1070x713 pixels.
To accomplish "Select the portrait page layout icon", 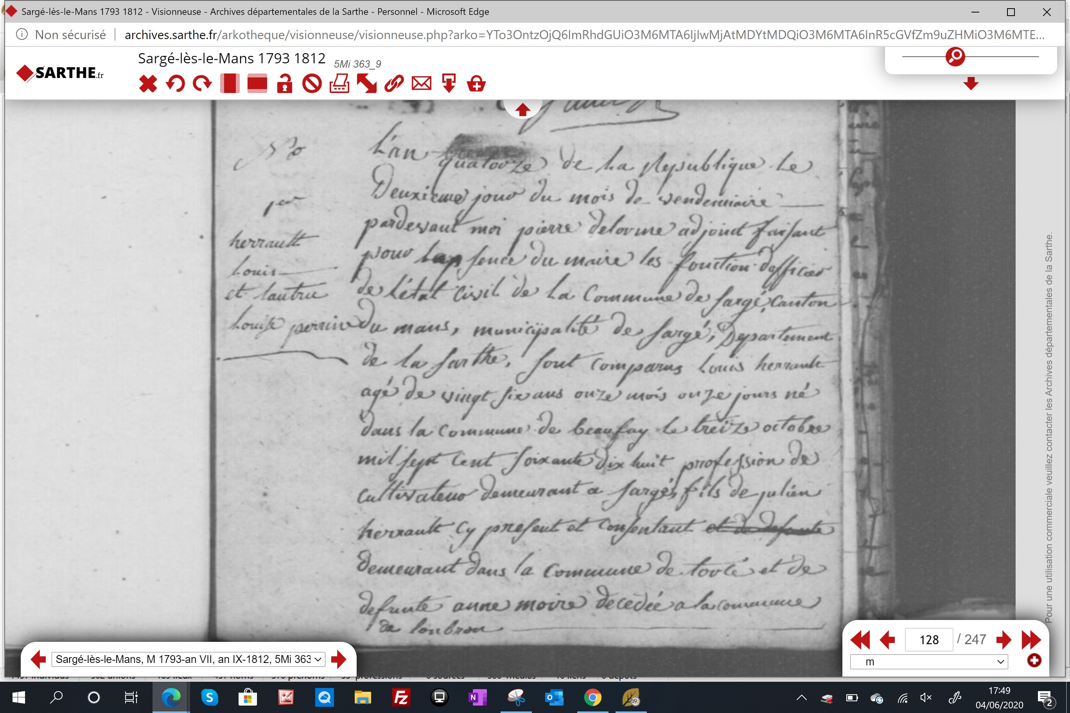I will click(230, 84).
